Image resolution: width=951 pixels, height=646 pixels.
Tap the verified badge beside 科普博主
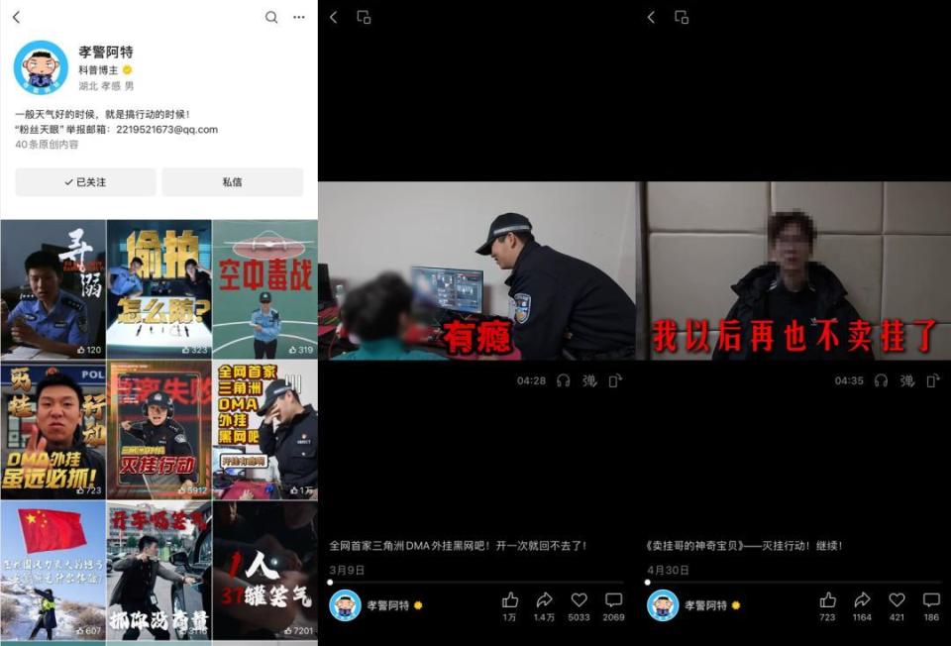128,69
